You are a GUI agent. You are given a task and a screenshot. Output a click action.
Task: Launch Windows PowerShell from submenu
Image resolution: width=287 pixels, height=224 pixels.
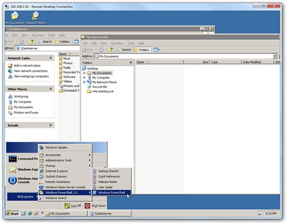point(111,193)
